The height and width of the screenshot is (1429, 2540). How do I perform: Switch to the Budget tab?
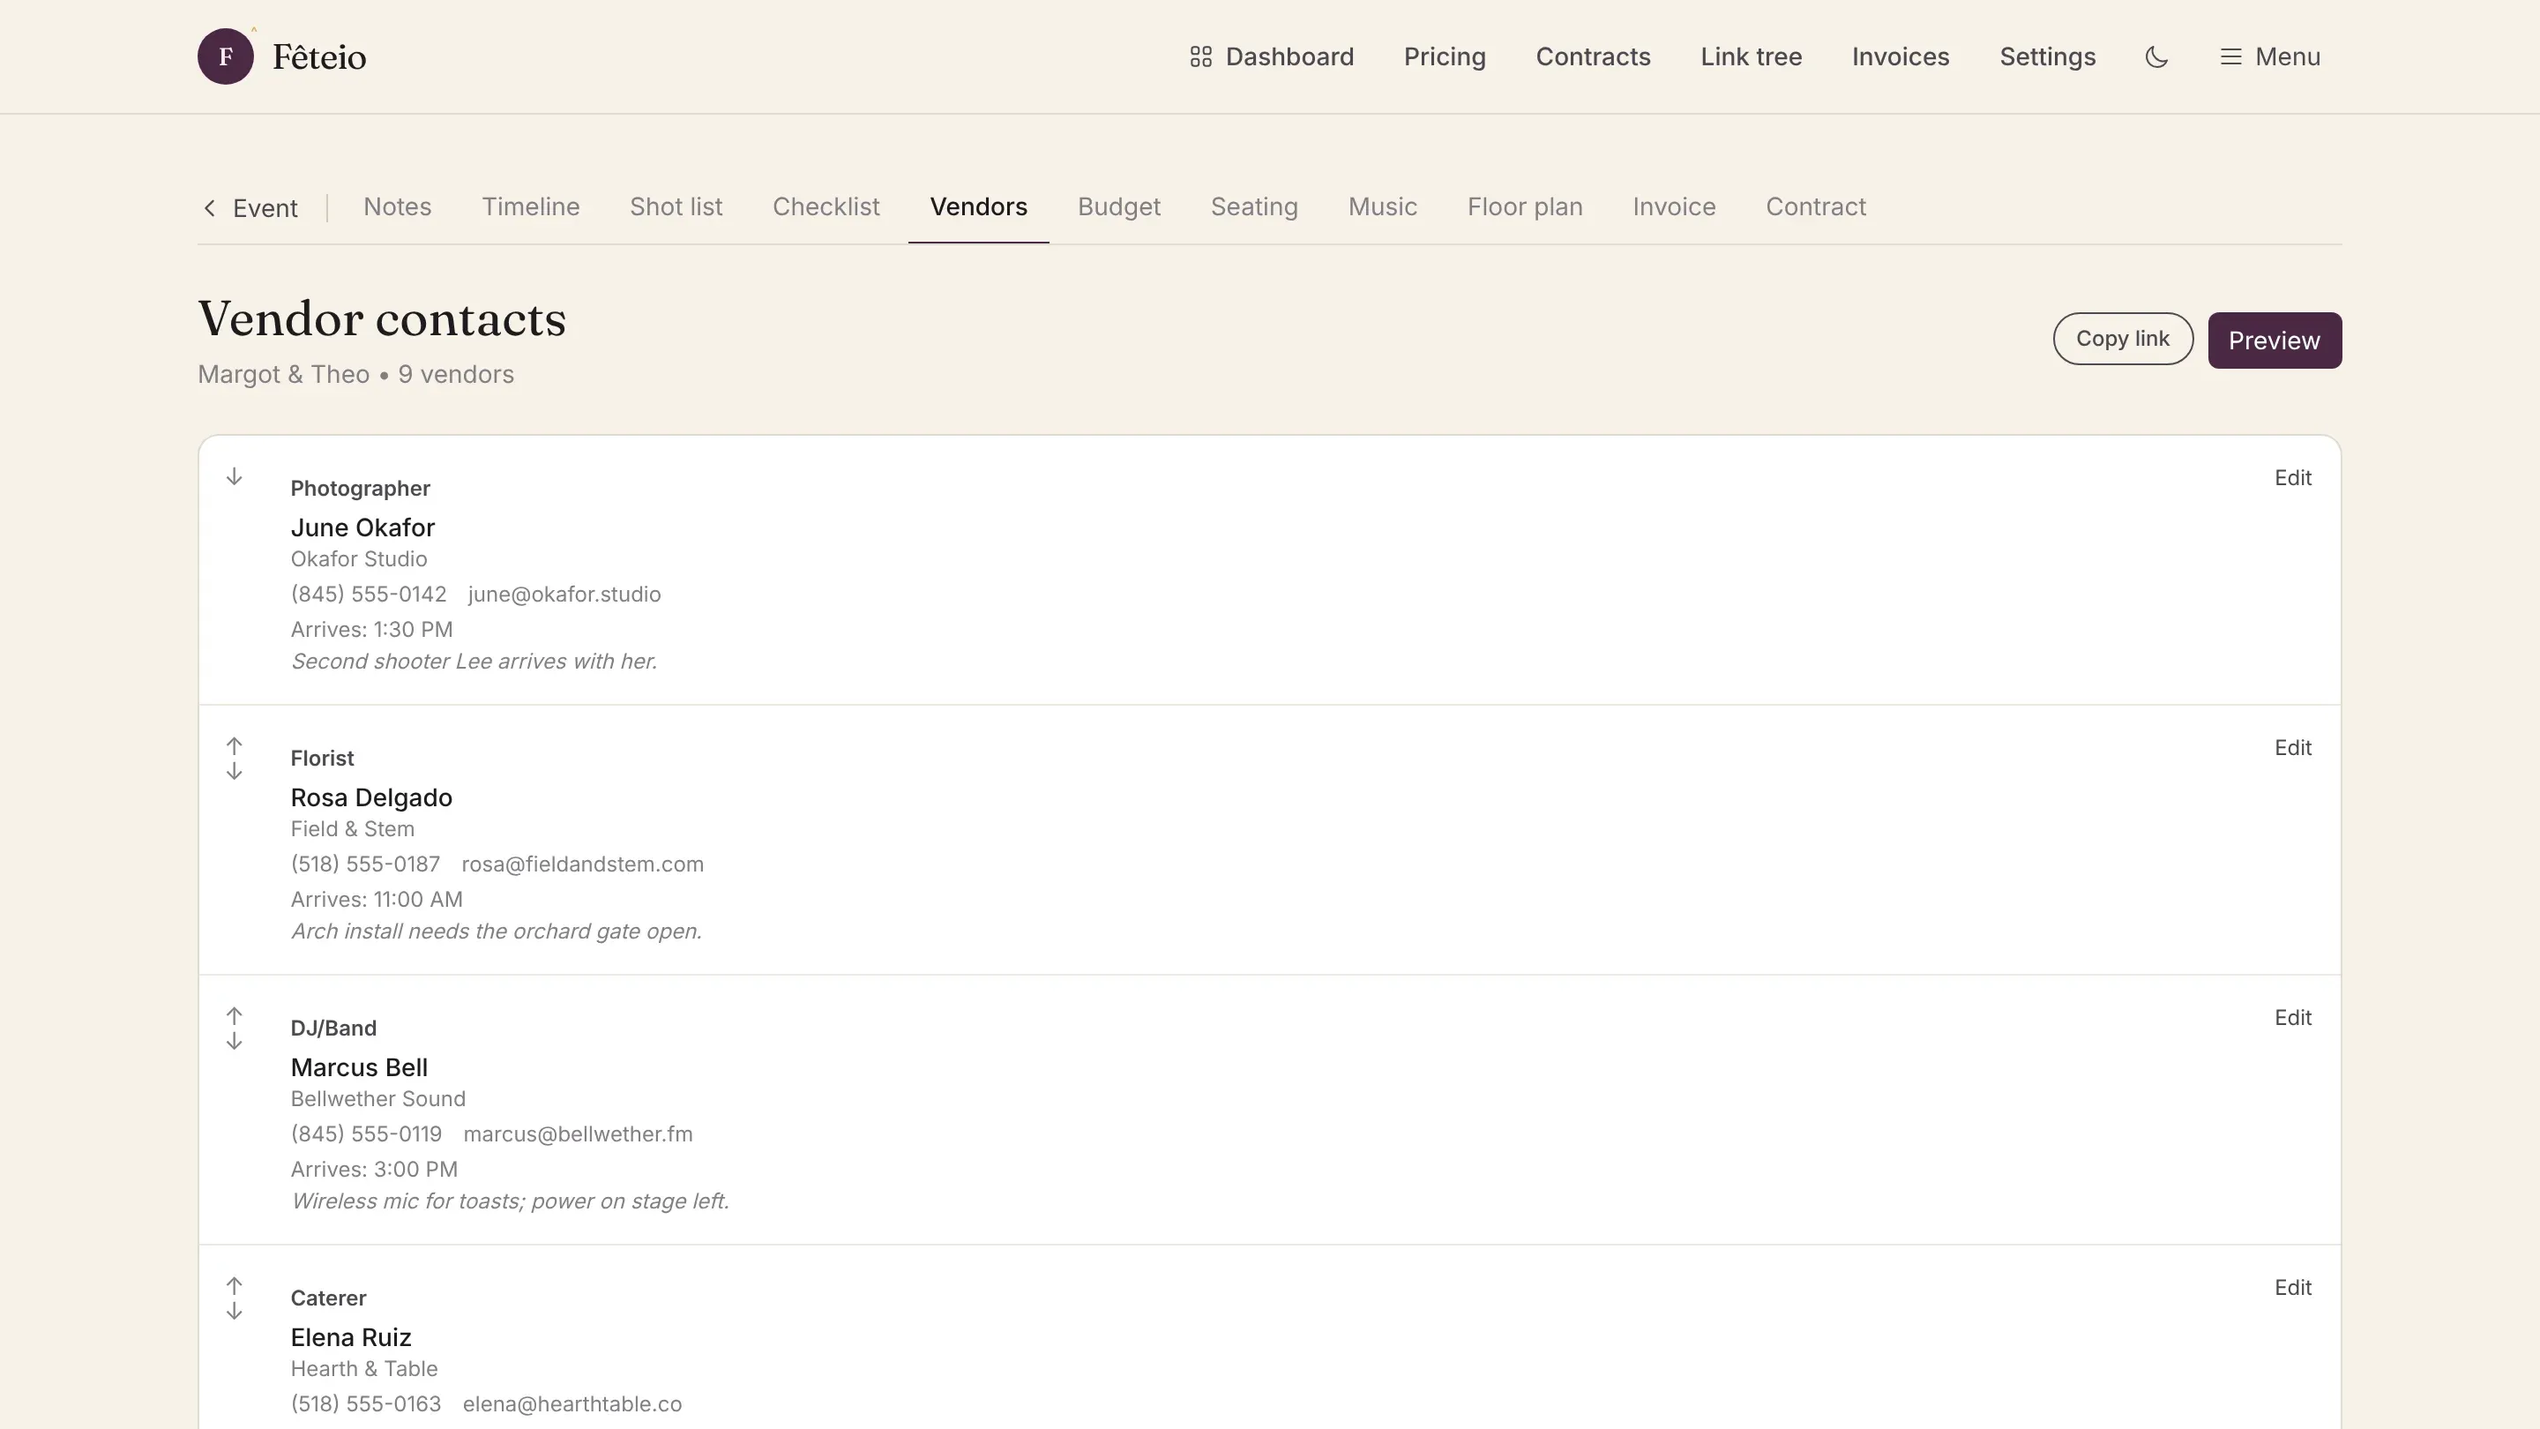(1118, 206)
